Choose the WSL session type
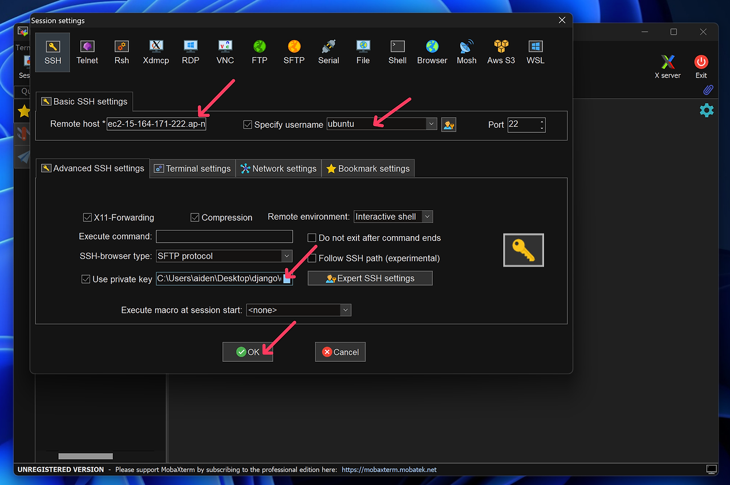 (x=536, y=52)
